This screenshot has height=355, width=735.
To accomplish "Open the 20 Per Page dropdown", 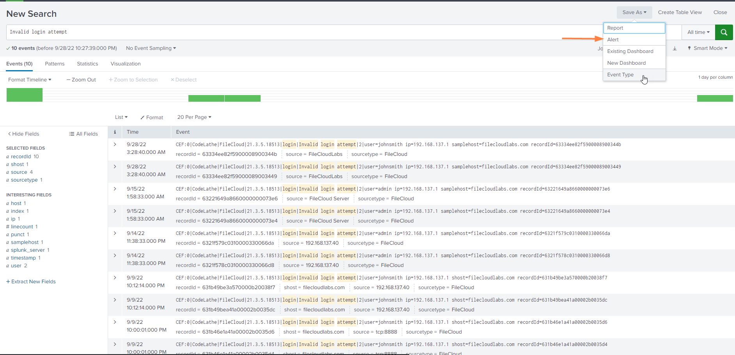I will tap(194, 117).
